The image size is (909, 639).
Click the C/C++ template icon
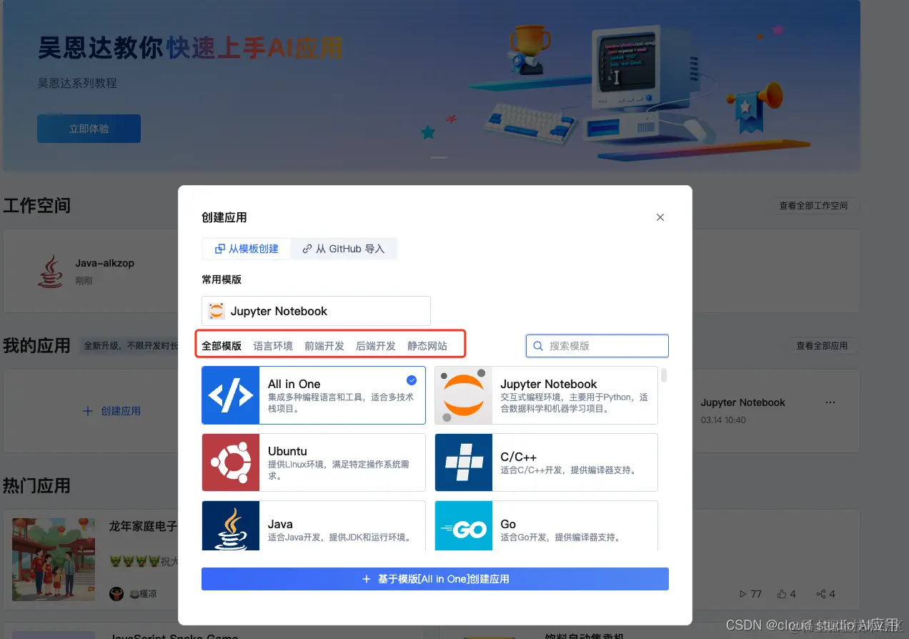coord(464,462)
